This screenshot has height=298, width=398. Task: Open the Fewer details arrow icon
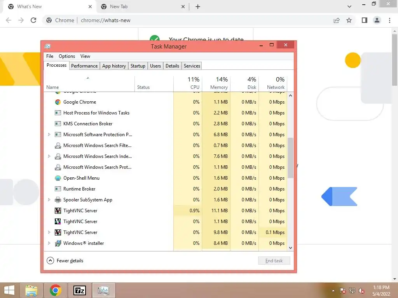pos(50,260)
